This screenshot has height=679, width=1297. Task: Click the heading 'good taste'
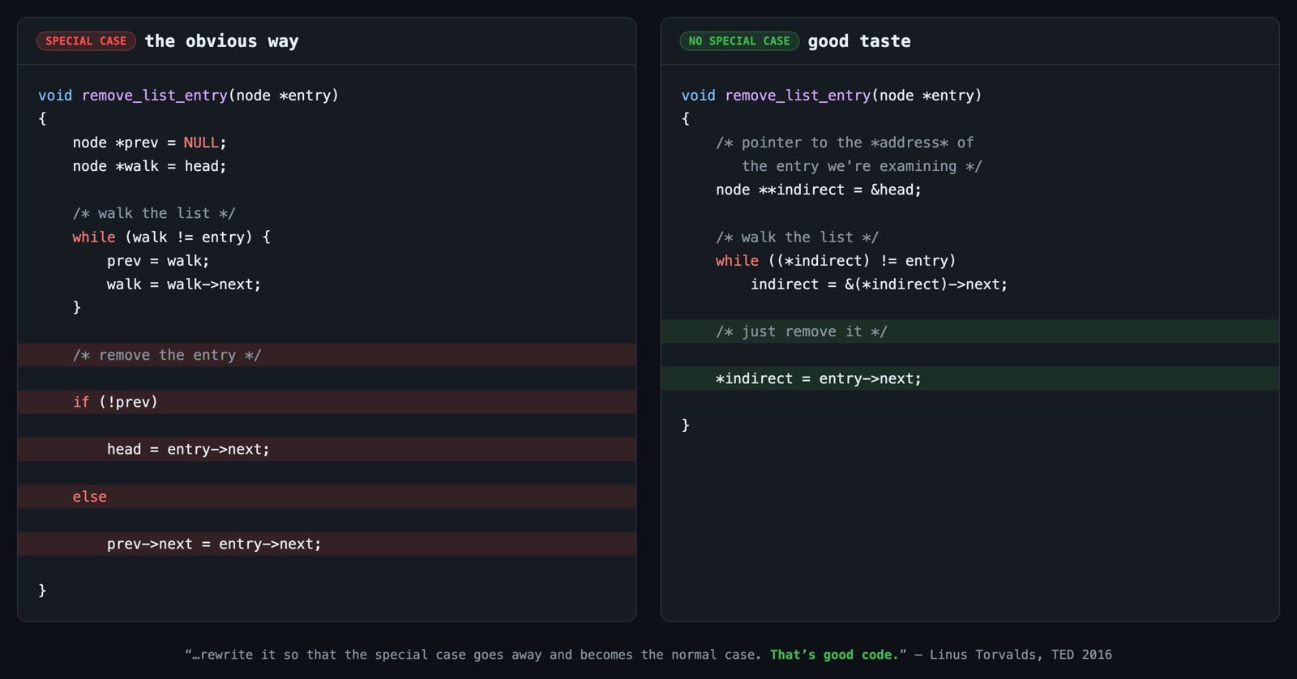(x=859, y=41)
